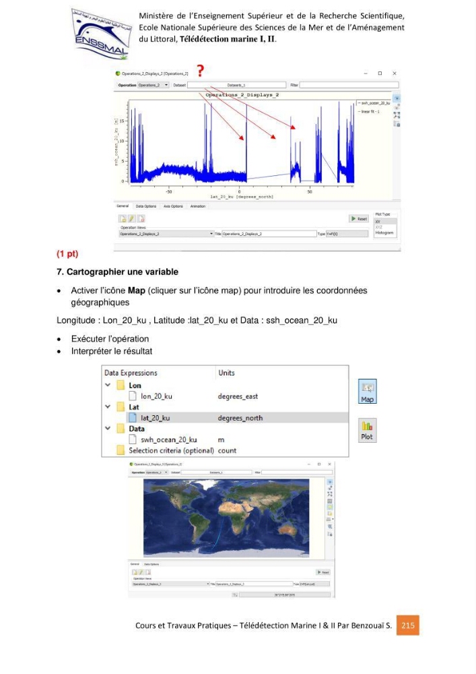476x674 pixels.
Task: Click the swh_ocean_20_ku legend entry
Action: click(x=374, y=103)
